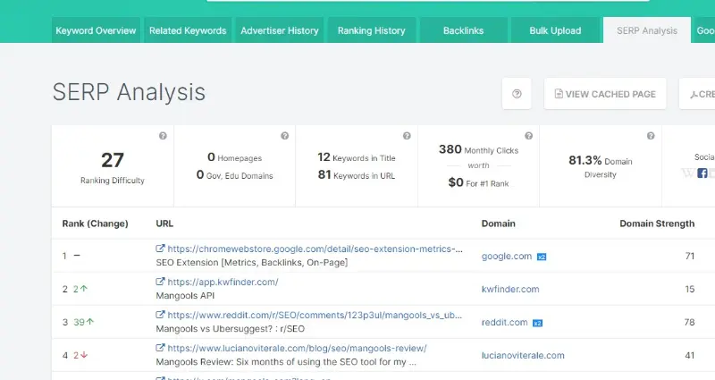Image resolution: width=715 pixels, height=380 pixels.
Task: Click the Domain column header
Action: pos(499,224)
